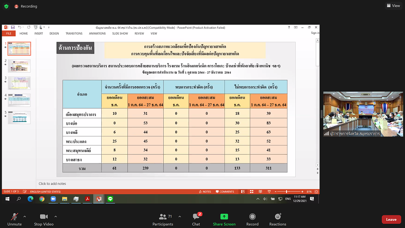405x228 pixels.
Task: Click the notes area to add notes
Action: 175,184
